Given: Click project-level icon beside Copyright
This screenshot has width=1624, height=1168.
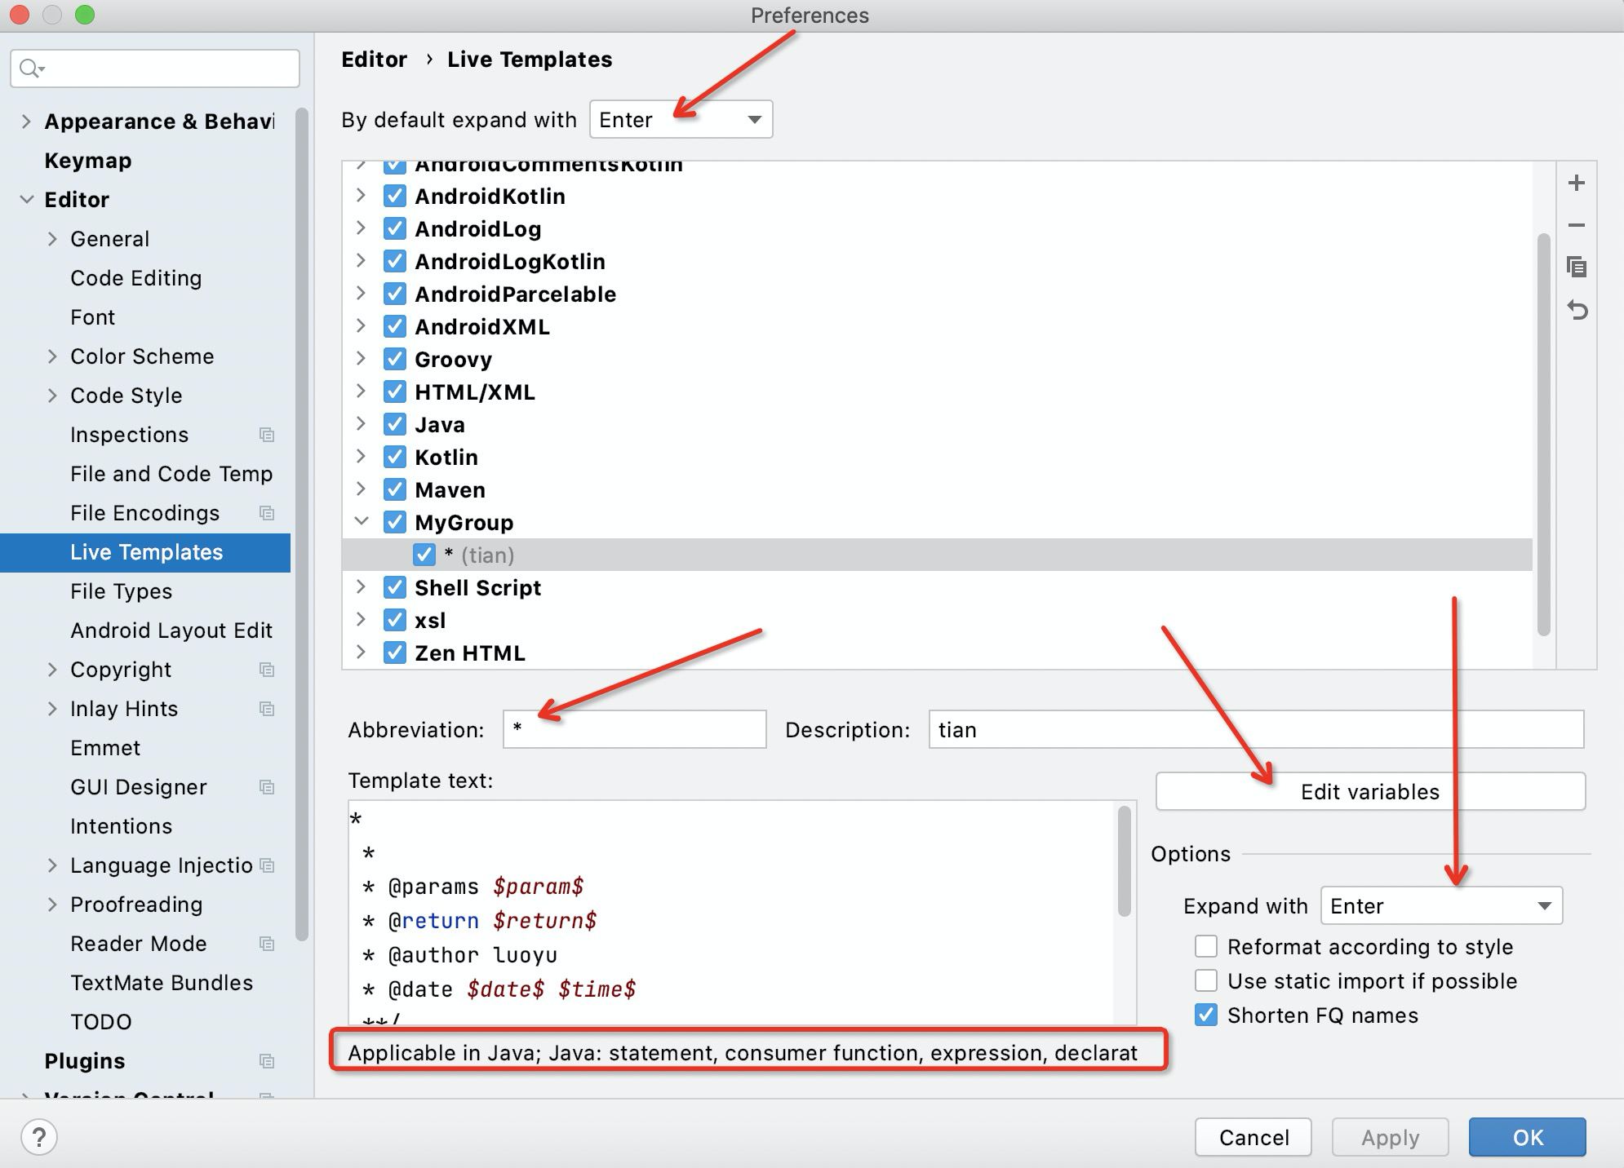Looking at the screenshot, I should [267, 670].
